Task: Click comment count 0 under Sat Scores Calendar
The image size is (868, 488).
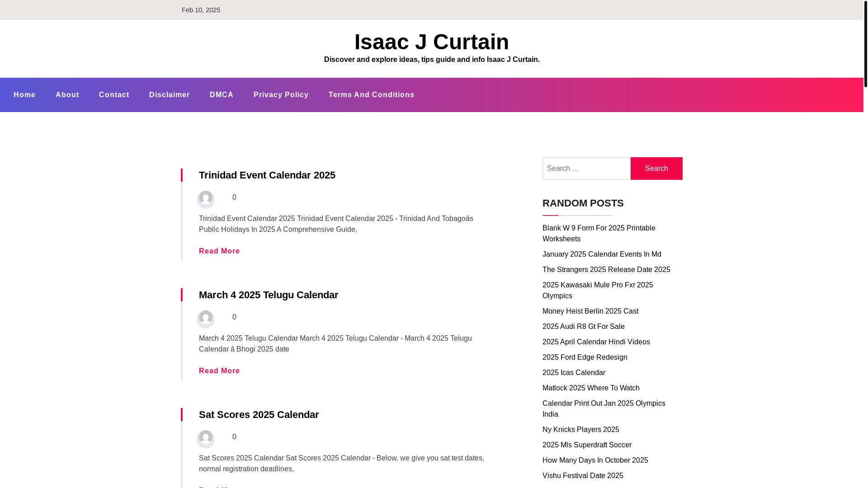Action: [234, 437]
